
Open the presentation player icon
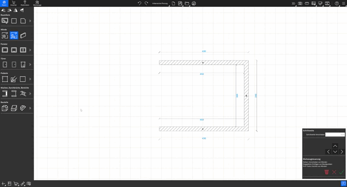pyautogui.click(x=327, y=3)
